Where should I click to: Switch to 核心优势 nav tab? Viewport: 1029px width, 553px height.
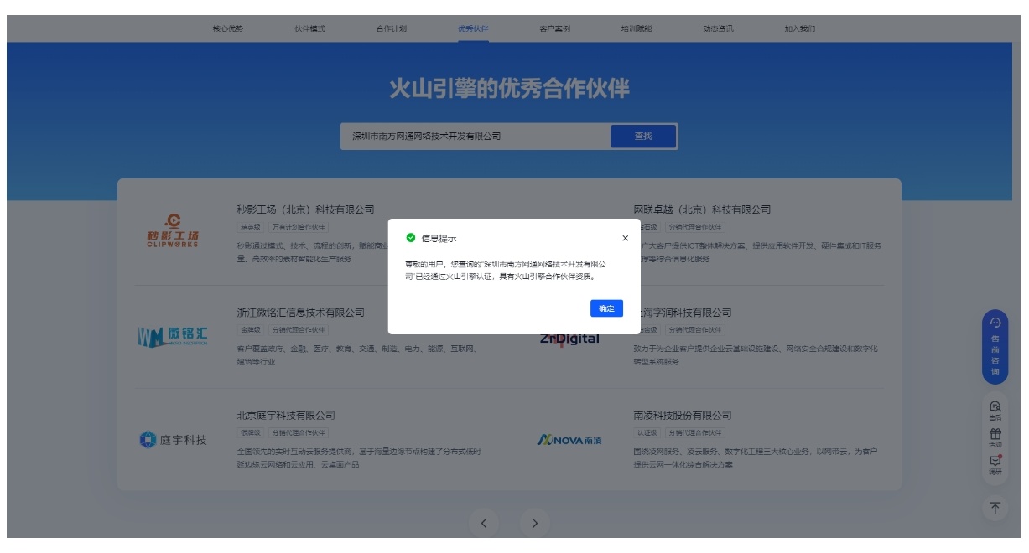point(228,28)
